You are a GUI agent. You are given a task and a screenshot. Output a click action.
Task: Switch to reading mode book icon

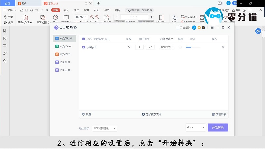pyautogui.click(x=66, y=17)
